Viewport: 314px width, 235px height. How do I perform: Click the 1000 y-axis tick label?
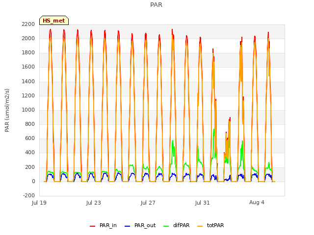click(28, 110)
